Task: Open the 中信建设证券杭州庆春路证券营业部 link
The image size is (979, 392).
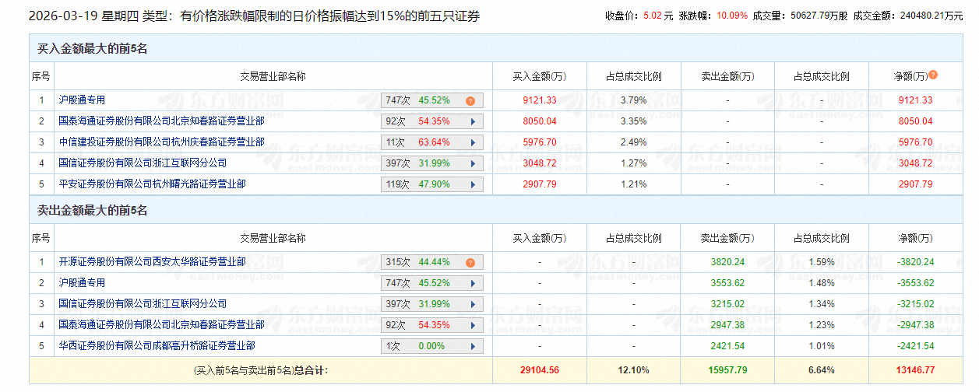Action: (x=161, y=142)
